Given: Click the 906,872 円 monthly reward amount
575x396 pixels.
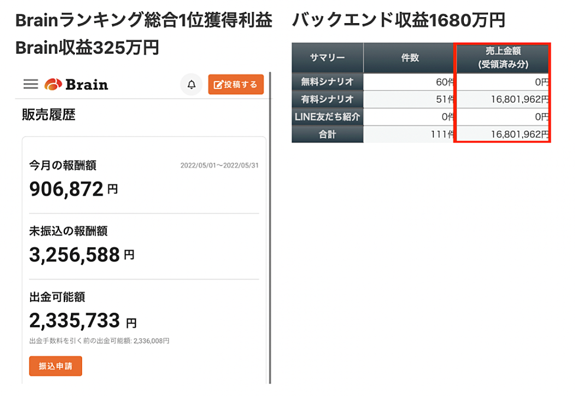Looking at the screenshot, I should 73,189.
